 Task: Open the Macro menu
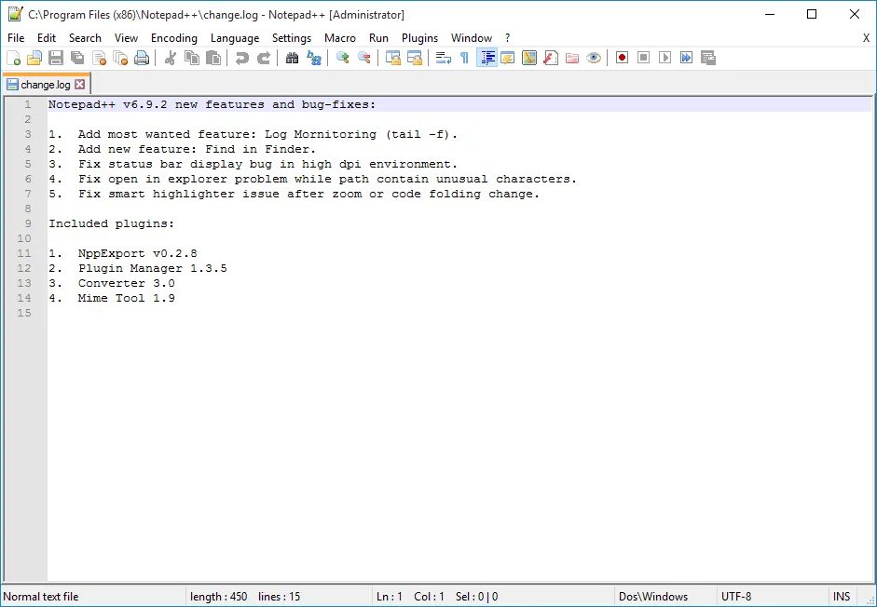point(340,38)
